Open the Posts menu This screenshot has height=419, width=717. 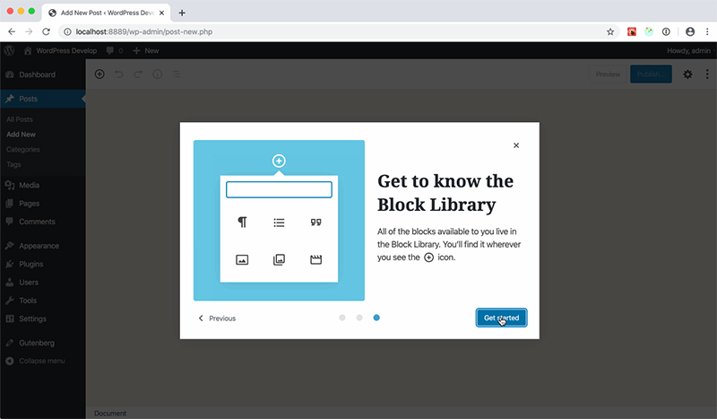pyautogui.click(x=42, y=99)
